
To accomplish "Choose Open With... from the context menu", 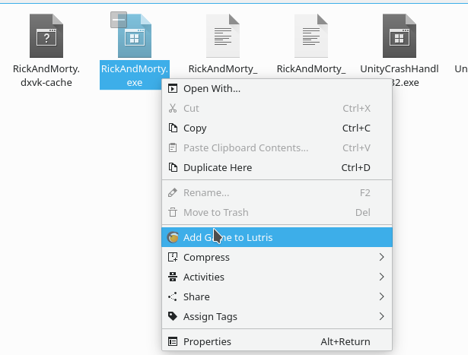I will click(277, 88).
